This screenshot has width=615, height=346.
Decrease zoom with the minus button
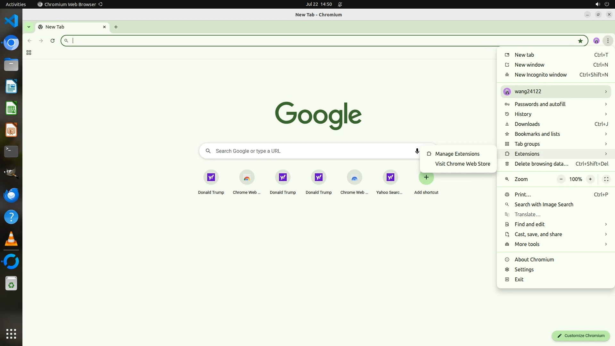point(561,179)
